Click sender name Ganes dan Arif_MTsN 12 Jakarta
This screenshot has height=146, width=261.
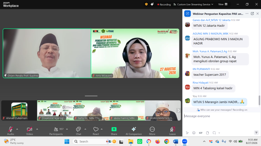[211, 20]
